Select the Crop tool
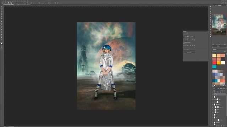This screenshot has height=127, width=227. [x=1, y=13]
